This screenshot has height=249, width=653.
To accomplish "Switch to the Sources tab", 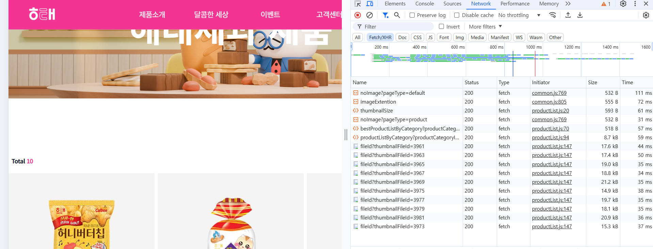I will tap(452, 4).
